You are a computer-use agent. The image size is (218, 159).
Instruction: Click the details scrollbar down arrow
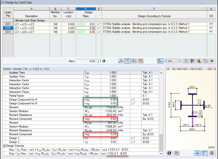coord(161,154)
